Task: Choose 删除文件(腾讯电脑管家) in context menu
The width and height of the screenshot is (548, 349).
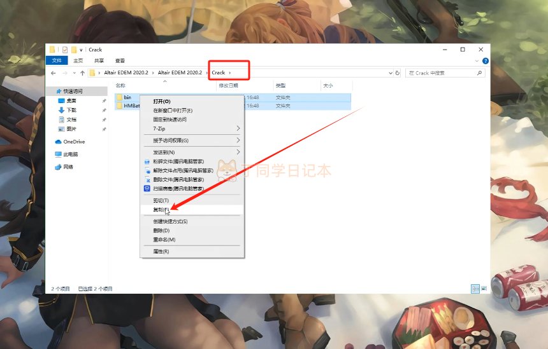Action: 192,179
